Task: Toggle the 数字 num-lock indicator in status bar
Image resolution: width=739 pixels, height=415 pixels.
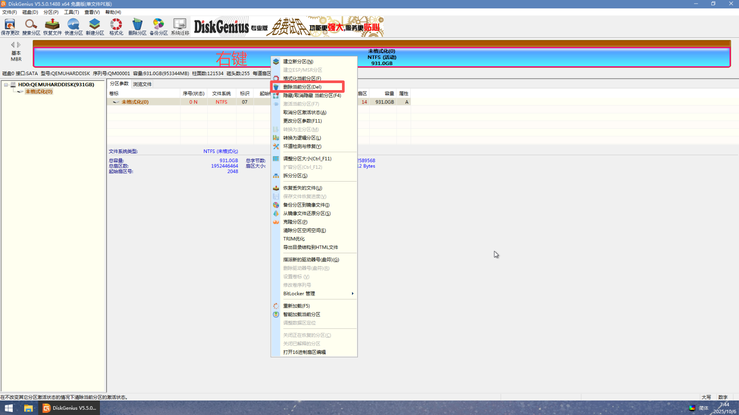Action: click(x=722, y=397)
